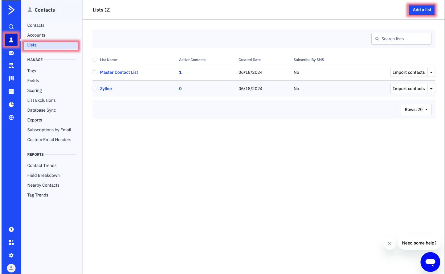Click the Active Contacts column header
This screenshot has width=445, height=274.
tap(192, 60)
